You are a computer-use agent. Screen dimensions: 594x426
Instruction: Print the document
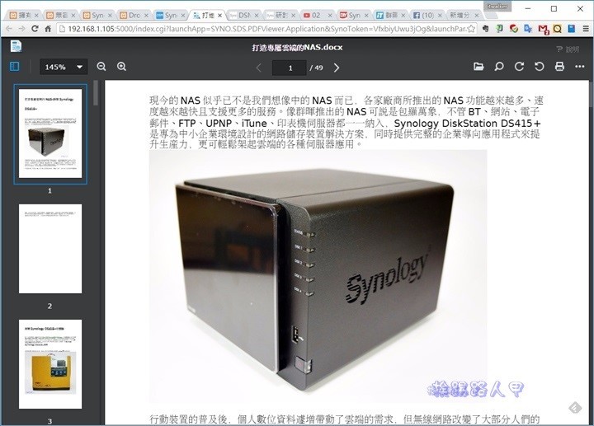click(559, 67)
